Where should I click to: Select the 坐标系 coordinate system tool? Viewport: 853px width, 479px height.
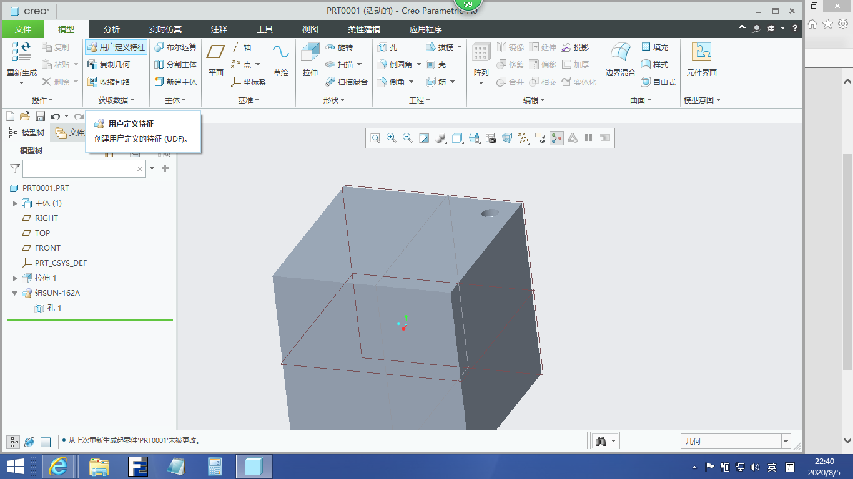coord(249,82)
